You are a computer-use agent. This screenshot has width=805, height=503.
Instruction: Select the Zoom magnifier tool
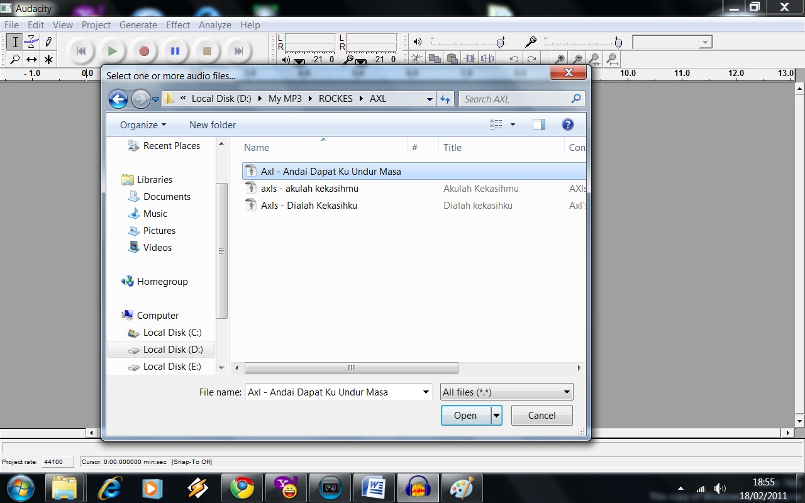click(x=14, y=60)
